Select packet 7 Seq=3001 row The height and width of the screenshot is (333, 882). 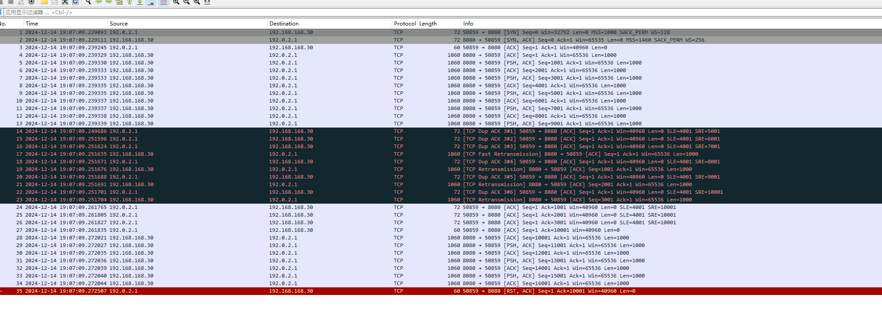441,78
